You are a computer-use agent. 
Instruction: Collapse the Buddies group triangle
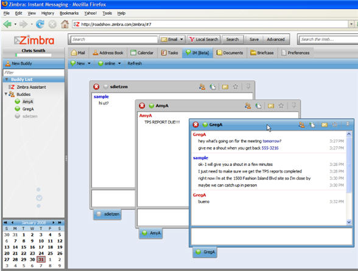(6, 94)
